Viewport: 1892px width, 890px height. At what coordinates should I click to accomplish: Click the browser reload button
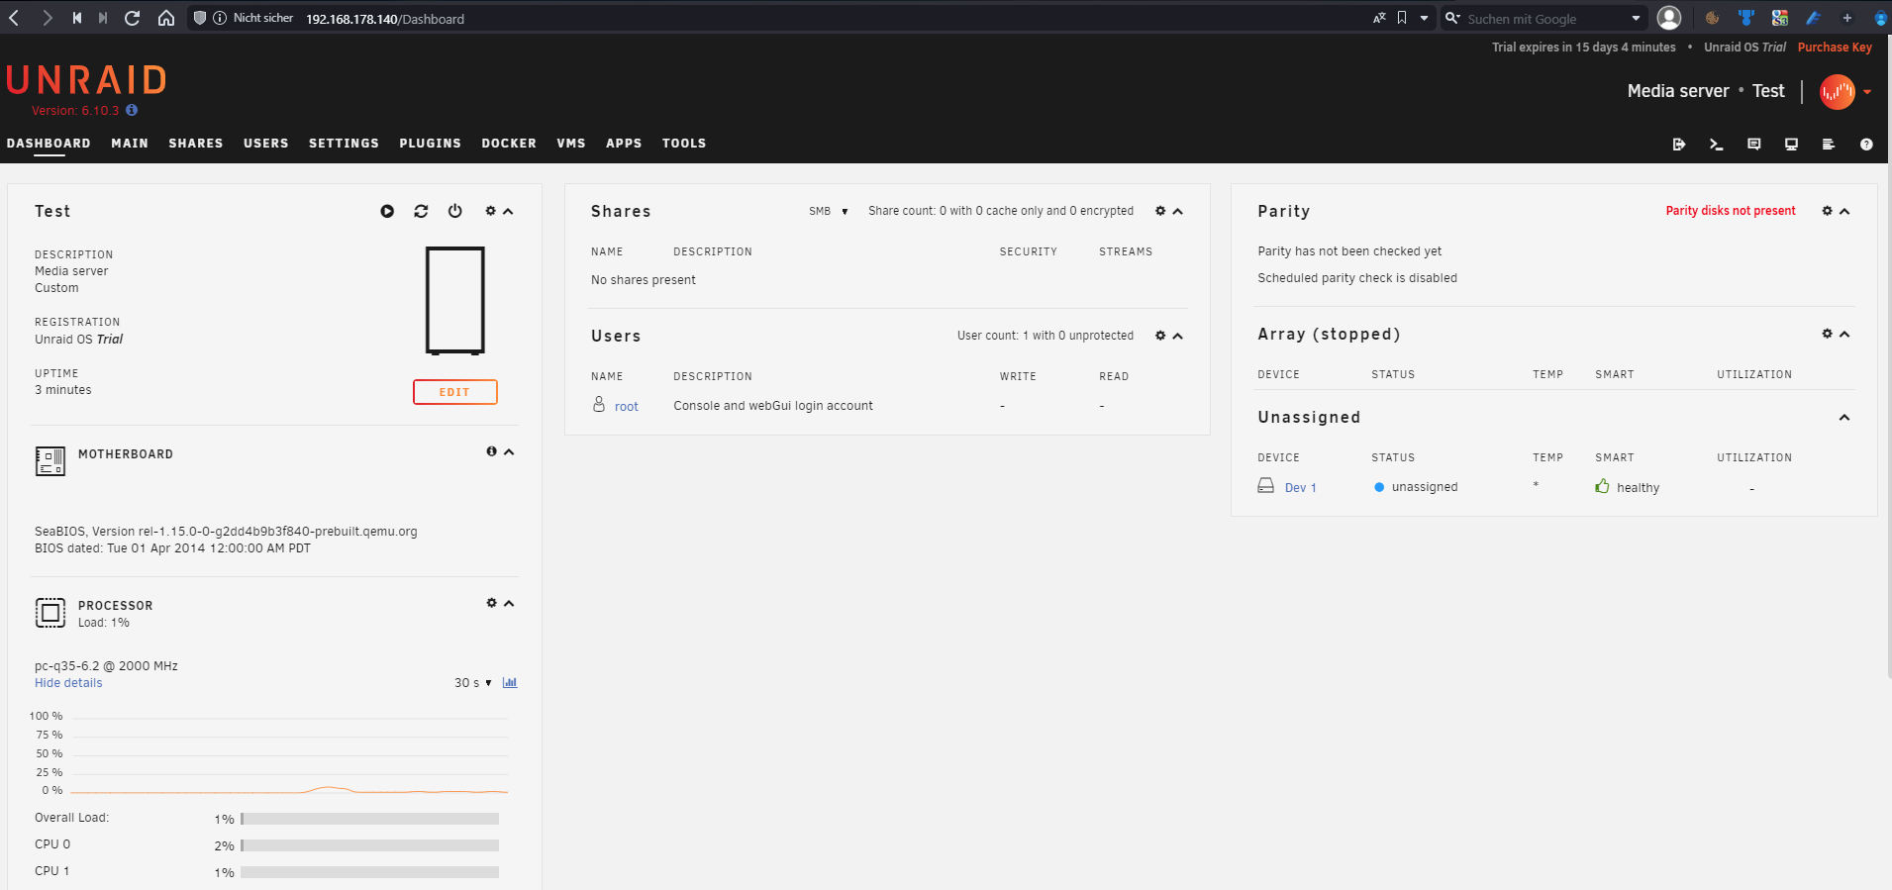coord(133,18)
